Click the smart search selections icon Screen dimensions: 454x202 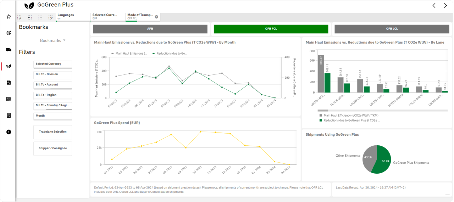point(20,17)
